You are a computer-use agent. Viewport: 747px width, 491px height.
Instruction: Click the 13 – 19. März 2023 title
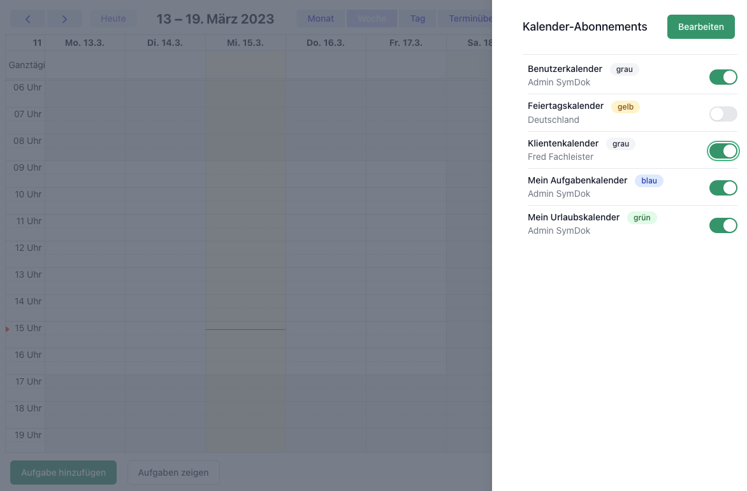pyautogui.click(x=215, y=19)
